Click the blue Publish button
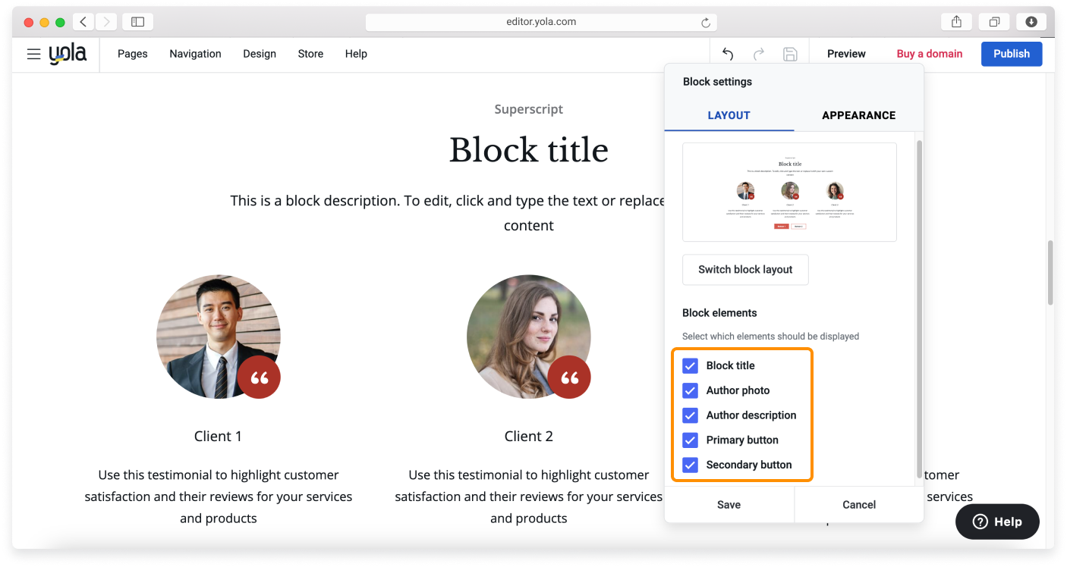The image size is (1067, 567). (1011, 54)
